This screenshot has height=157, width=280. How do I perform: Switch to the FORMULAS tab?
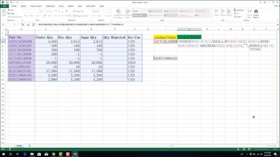pos(50,6)
